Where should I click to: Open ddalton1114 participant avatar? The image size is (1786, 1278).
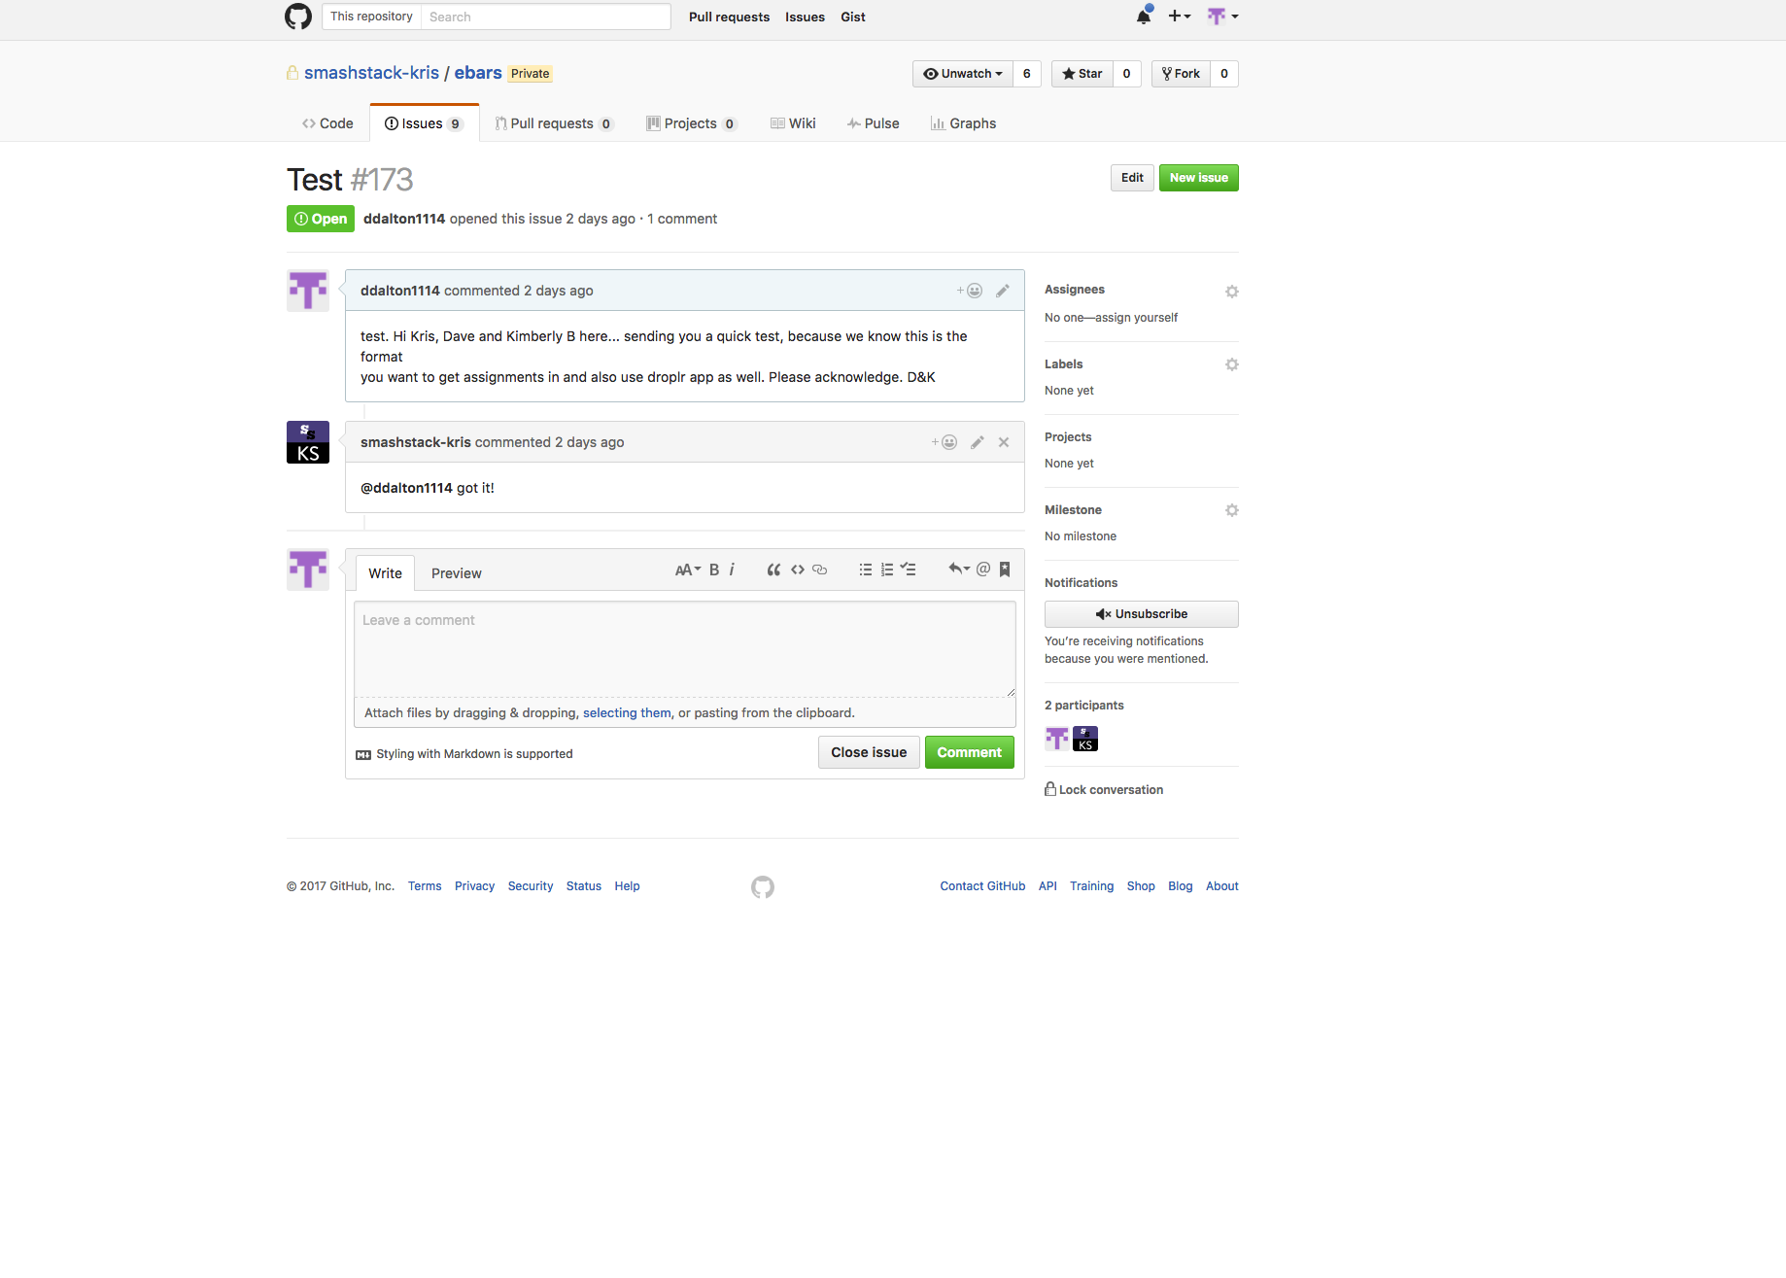pyautogui.click(x=1057, y=739)
